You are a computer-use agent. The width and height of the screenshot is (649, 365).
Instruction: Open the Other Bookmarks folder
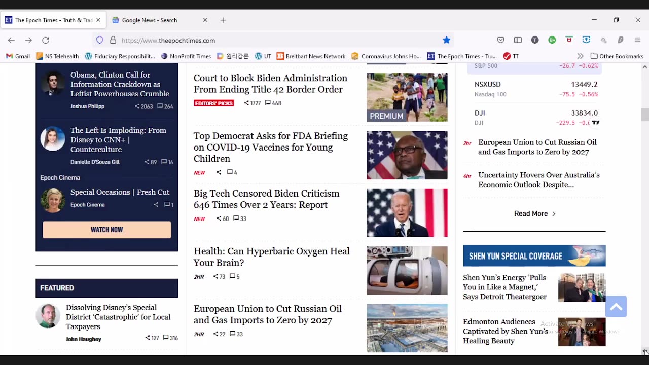pyautogui.click(x=617, y=56)
